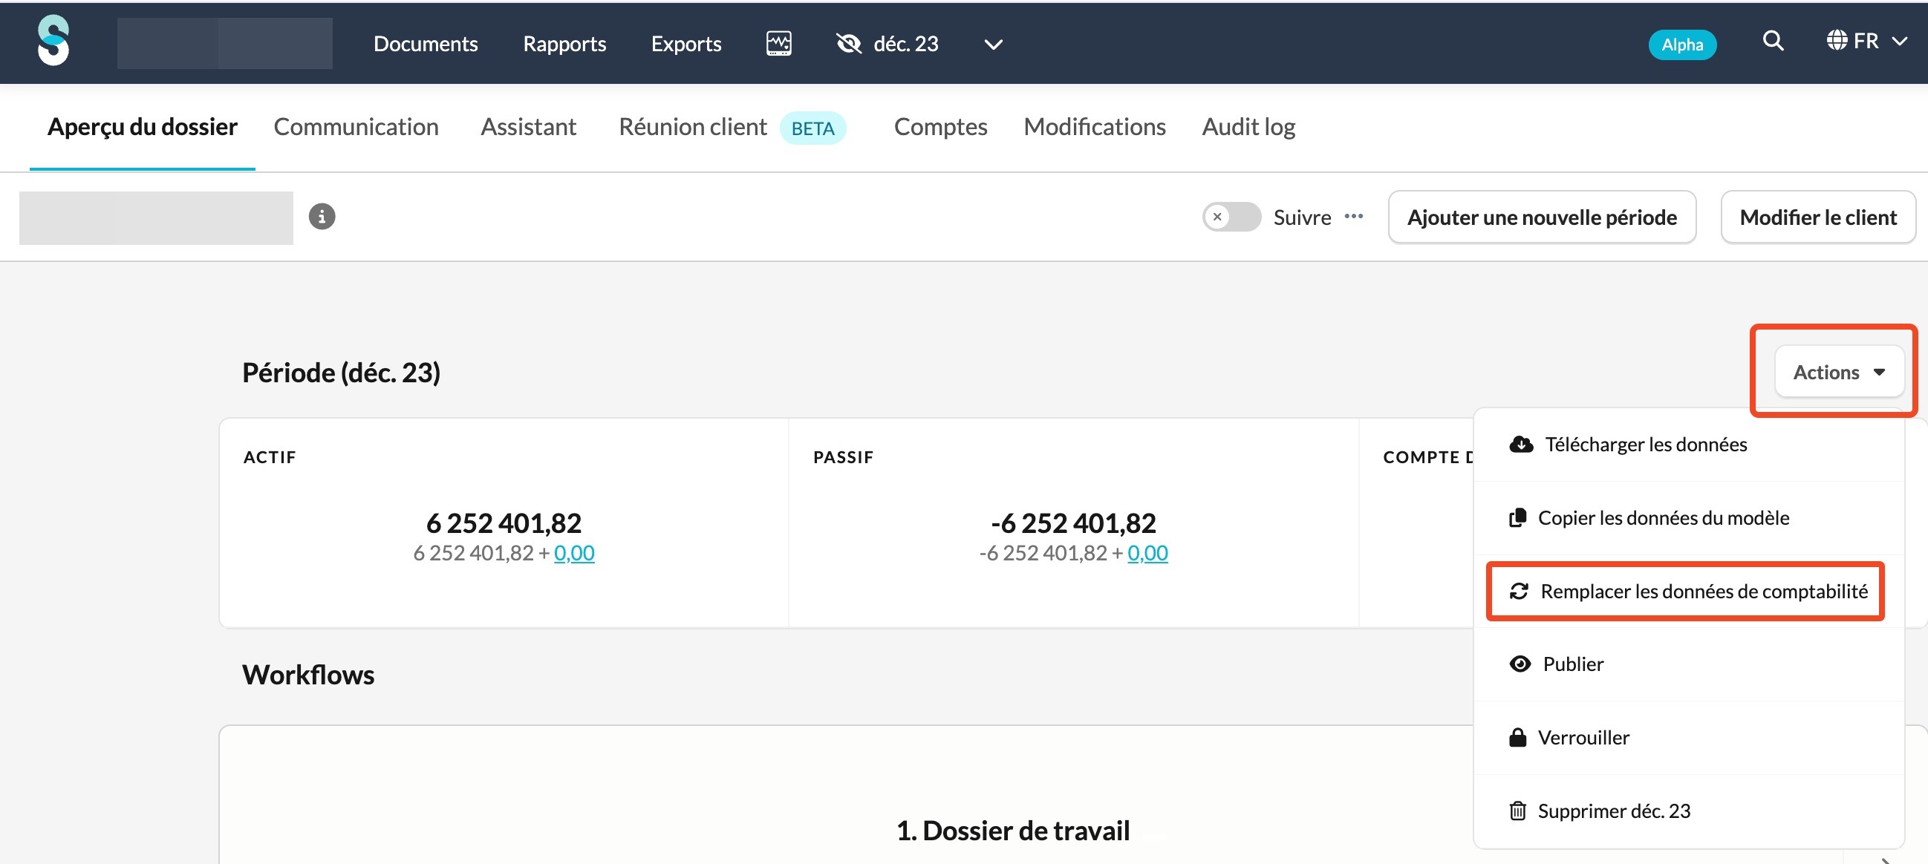Select Télécharger les données option
This screenshot has height=864, width=1928.
point(1645,445)
